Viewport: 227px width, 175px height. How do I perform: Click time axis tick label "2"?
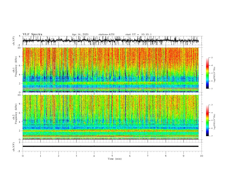click(x=58, y=156)
